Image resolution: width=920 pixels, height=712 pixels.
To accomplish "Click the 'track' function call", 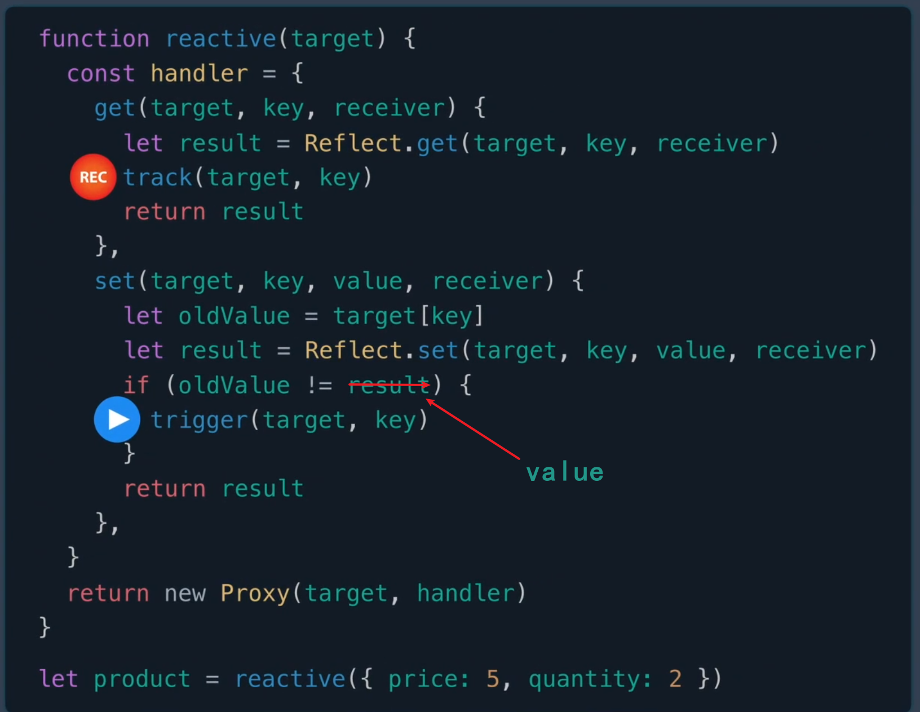I will 158,178.
